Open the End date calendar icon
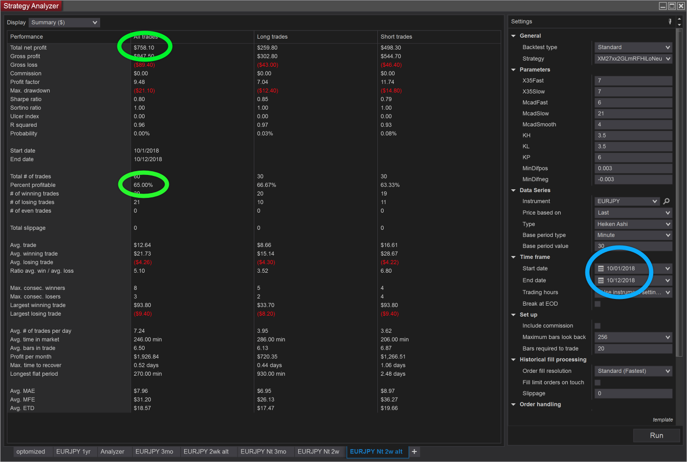 click(x=601, y=280)
